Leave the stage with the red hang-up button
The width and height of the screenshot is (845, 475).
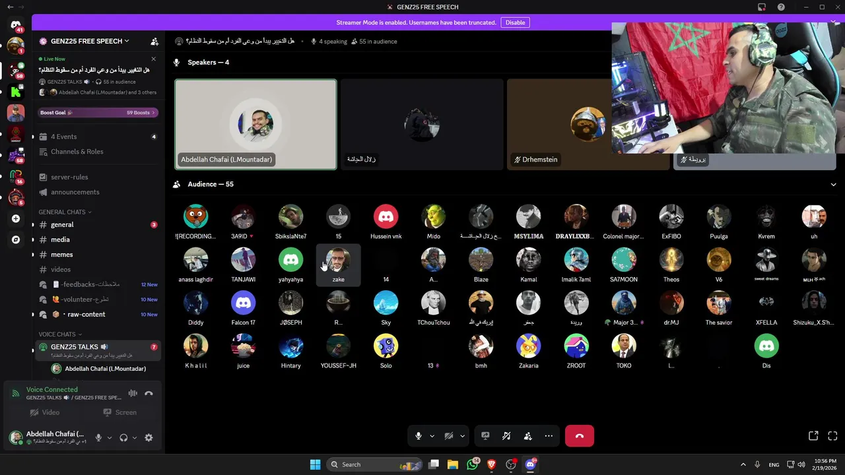tap(580, 436)
